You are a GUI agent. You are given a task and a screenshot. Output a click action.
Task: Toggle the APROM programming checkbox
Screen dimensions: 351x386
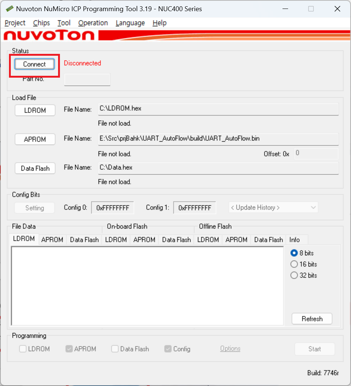point(69,349)
